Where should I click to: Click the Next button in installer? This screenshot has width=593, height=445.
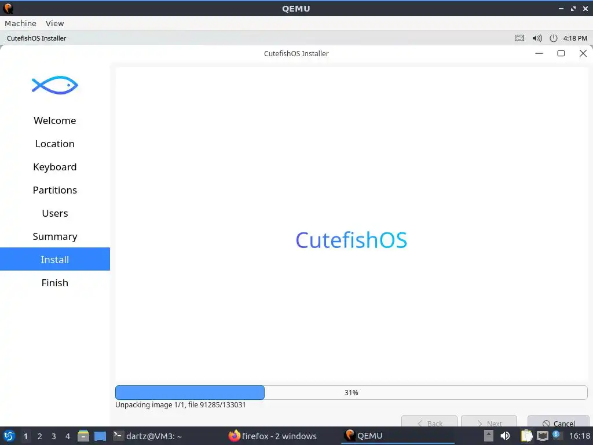click(x=489, y=422)
